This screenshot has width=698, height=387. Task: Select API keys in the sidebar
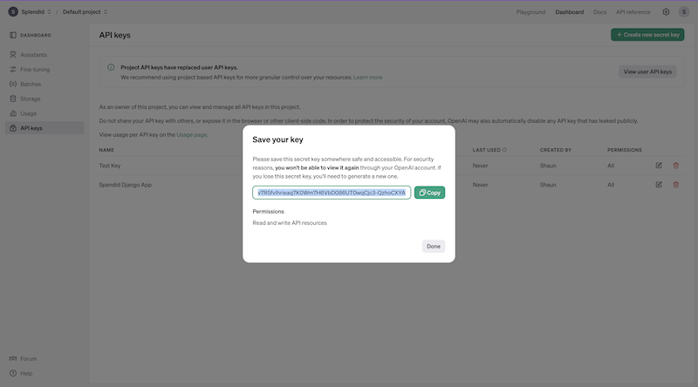tap(44, 128)
